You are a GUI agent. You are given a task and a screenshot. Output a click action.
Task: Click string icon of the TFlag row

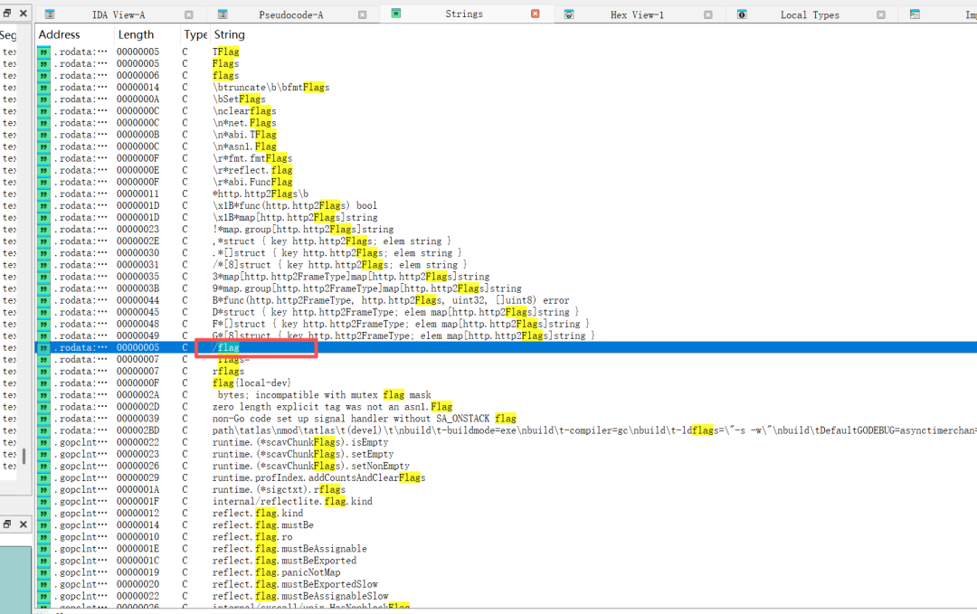pyautogui.click(x=43, y=52)
